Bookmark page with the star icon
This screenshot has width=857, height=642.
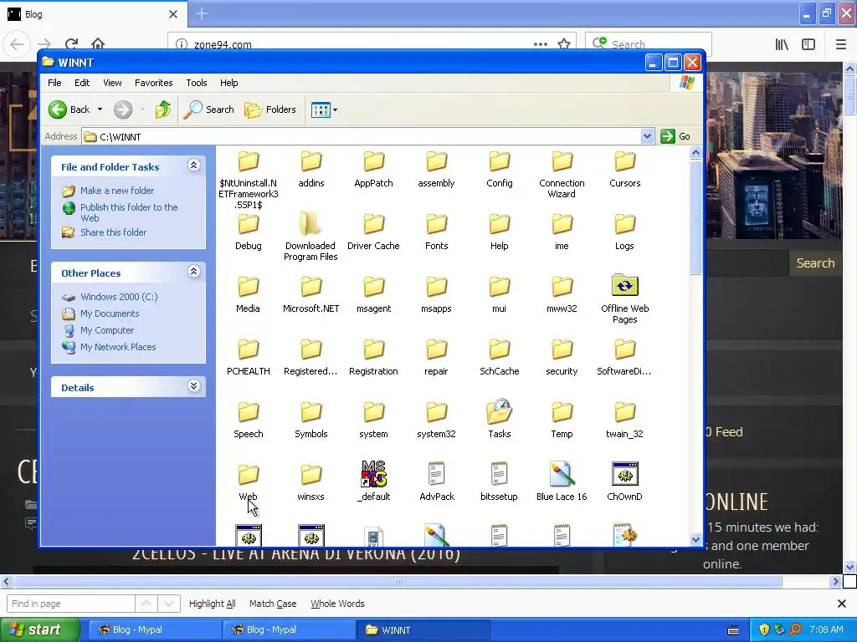click(564, 44)
